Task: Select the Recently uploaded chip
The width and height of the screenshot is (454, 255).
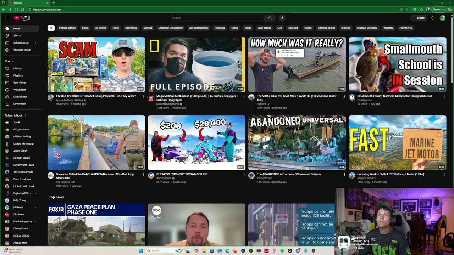Action: [367, 28]
